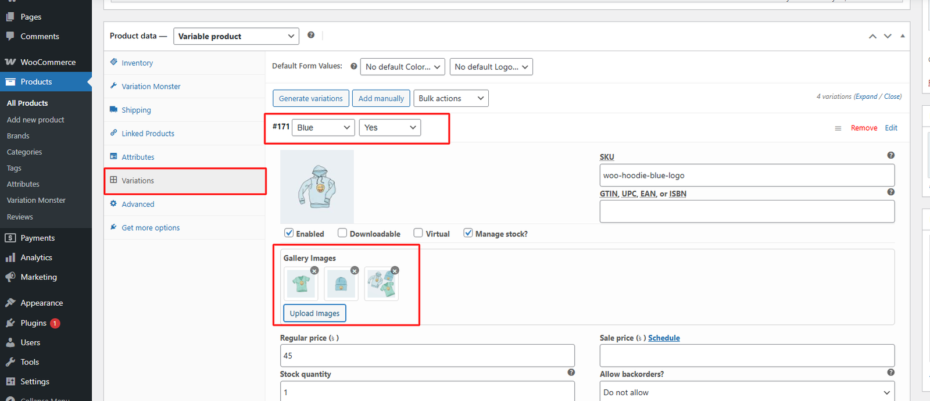Screen dimensions: 930x401
Task: Uncheck the Enabled checkbox
Action: point(289,233)
